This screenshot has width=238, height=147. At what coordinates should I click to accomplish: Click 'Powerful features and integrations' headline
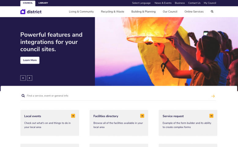coord(51,42)
